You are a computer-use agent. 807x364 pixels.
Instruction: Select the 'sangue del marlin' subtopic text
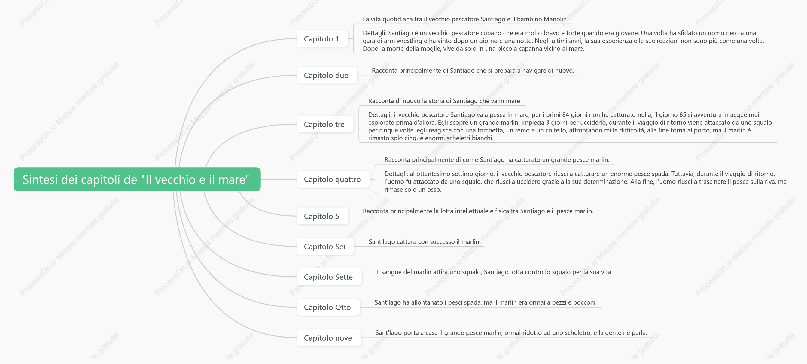[x=494, y=272]
